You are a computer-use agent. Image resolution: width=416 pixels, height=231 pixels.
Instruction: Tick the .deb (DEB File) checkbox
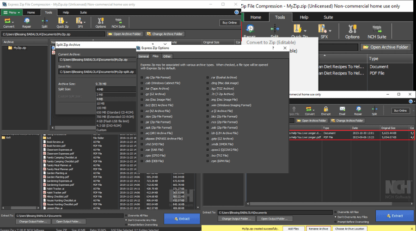[x=142, y=161]
